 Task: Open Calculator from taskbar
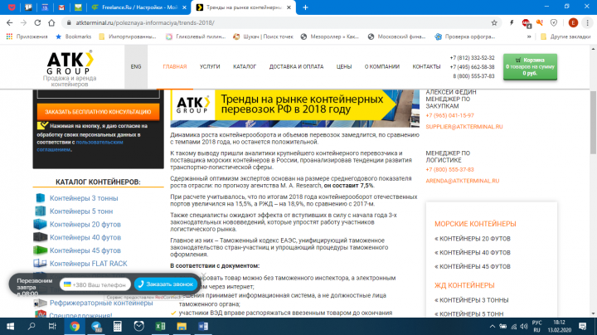(x=117, y=326)
